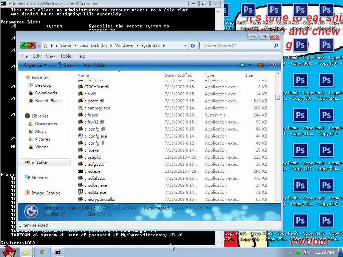Click the search magnifier icon
The image size is (343, 257).
pos(276,46)
